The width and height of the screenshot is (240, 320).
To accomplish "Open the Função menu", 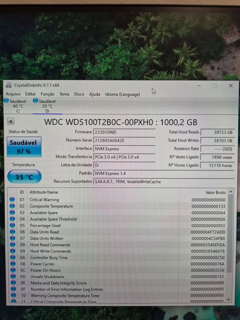I will point(47,94).
